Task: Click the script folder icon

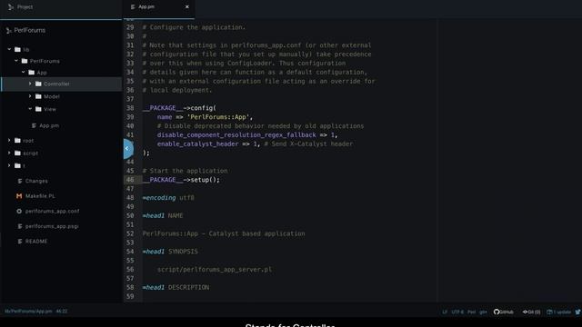Action: [x=17, y=153]
